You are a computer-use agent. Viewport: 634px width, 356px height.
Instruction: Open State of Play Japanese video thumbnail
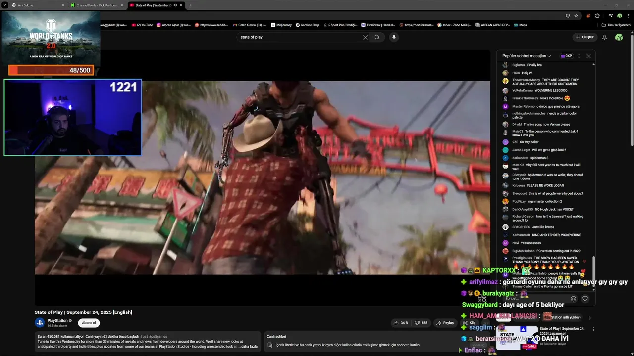[x=517, y=338]
